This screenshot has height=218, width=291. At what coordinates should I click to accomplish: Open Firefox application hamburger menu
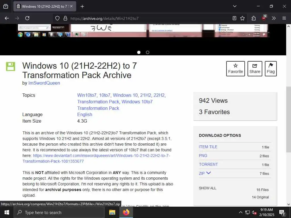click(284, 18)
